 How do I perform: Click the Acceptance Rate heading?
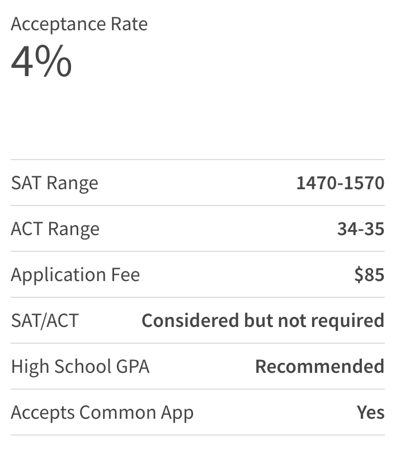tap(79, 24)
